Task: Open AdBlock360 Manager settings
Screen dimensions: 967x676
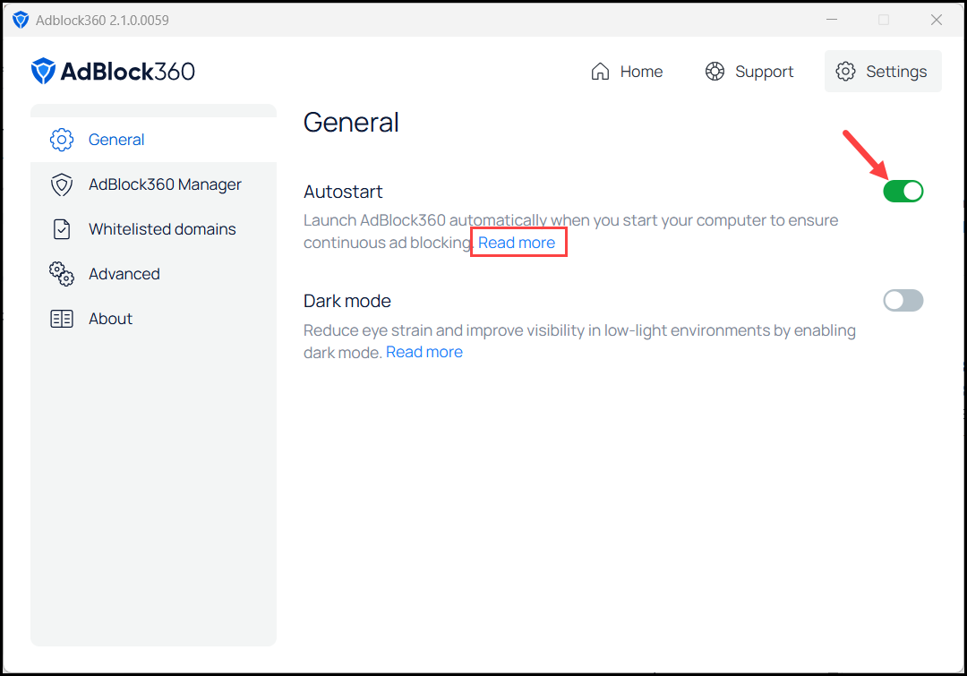Action: (x=154, y=184)
